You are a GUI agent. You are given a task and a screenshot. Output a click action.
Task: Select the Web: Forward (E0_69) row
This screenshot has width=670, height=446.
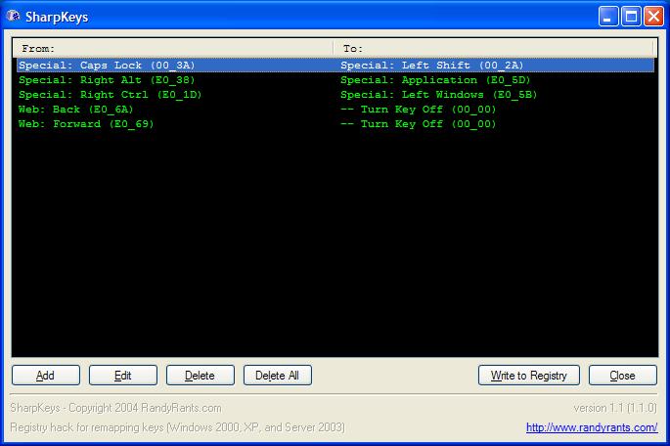click(335, 124)
